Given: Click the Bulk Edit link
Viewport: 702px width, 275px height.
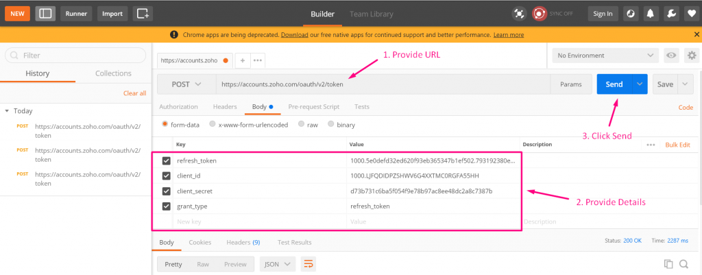Looking at the screenshot, I should coord(677,145).
